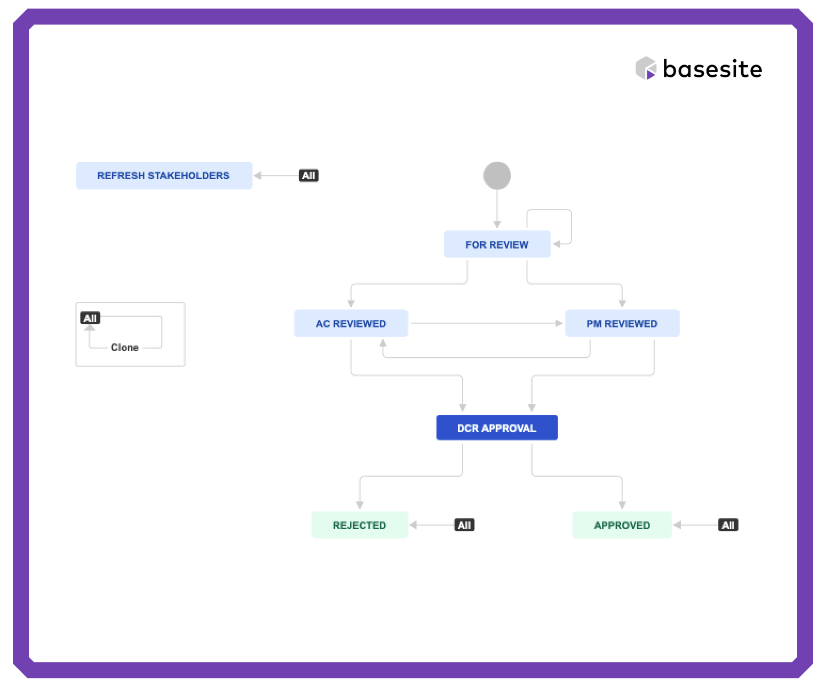Click the gray start circle node
This screenshot has height=691, width=826.
click(x=497, y=176)
